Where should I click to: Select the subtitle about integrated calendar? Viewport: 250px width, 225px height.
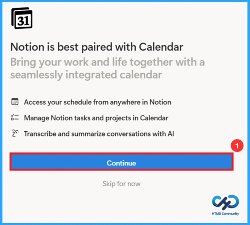tap(107, 68)
